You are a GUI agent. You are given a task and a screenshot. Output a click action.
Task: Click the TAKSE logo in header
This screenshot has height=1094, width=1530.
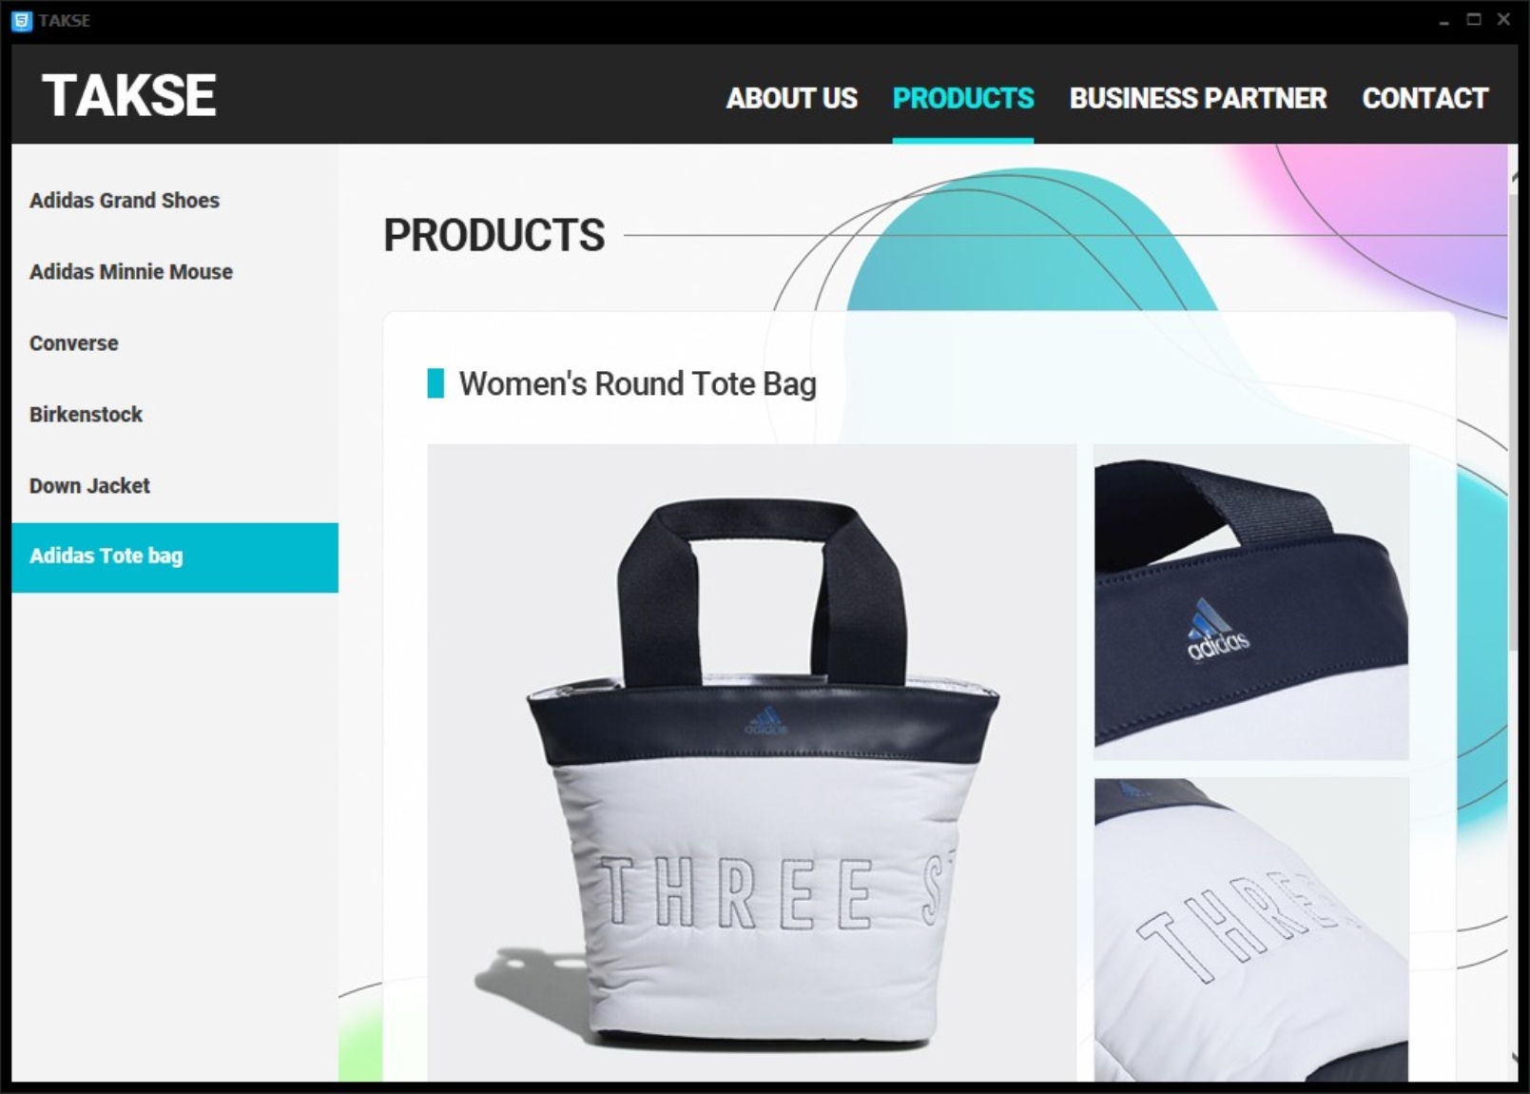[129, 95]
